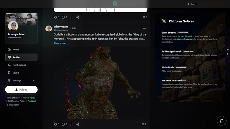Open Privacy Policy link

click(x=29, y=98)
